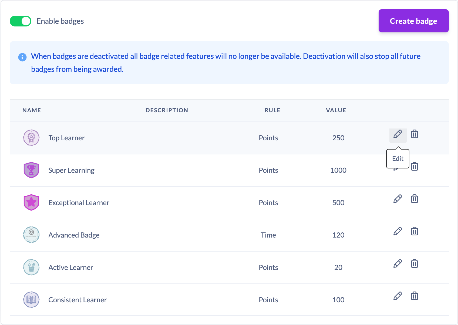The height and width of the screenshot is (325, 458).
Task: Edit the Exceptional Learner badge
Action: pos(398,199)
